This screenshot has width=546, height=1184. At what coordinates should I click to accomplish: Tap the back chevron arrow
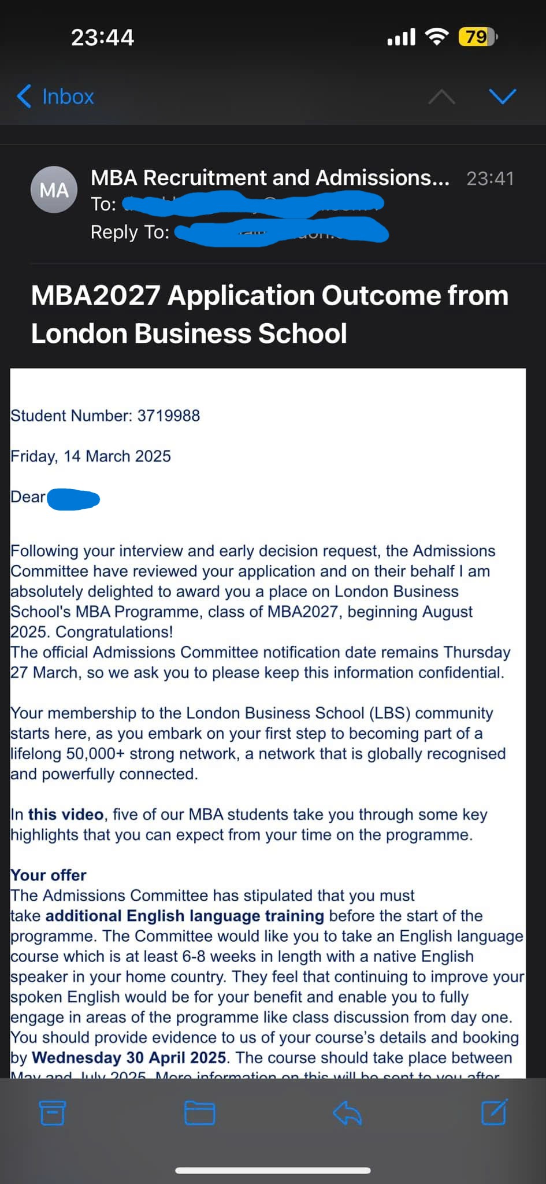[24, 97]
